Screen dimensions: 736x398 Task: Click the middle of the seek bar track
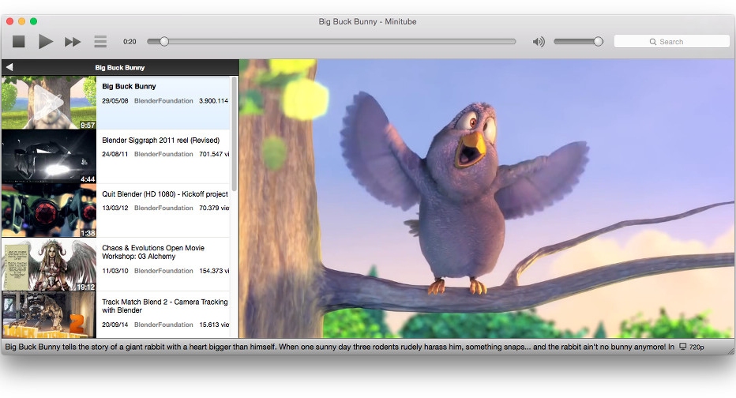point(332,42)
